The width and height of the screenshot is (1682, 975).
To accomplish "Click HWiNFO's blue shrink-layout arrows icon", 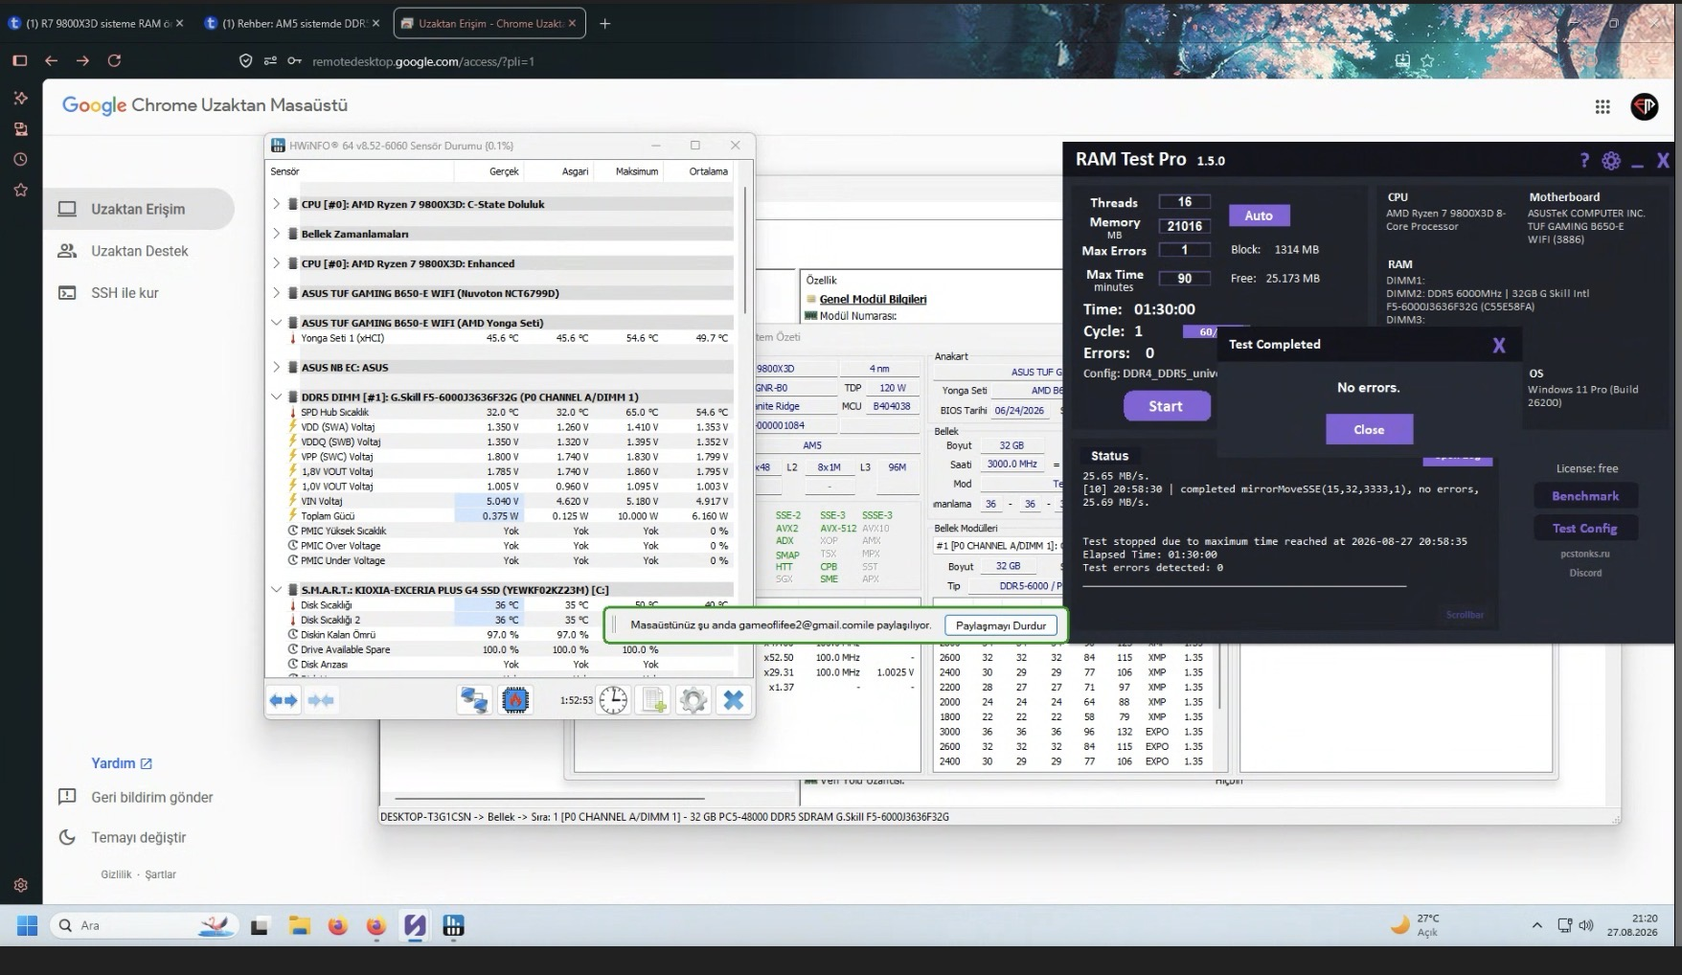I will pyautogui.click(x=321, y=700).
